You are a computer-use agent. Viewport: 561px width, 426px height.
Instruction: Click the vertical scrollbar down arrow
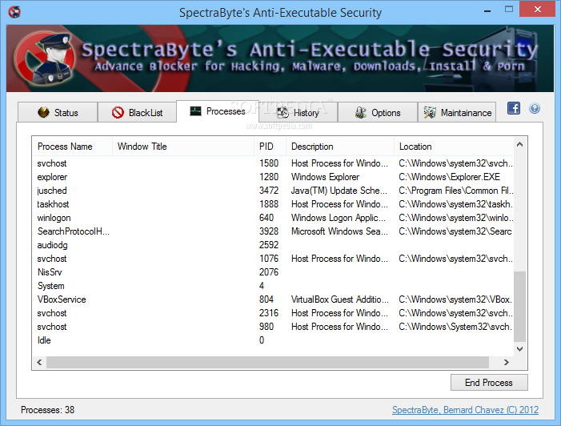click(x=520, y=348)
